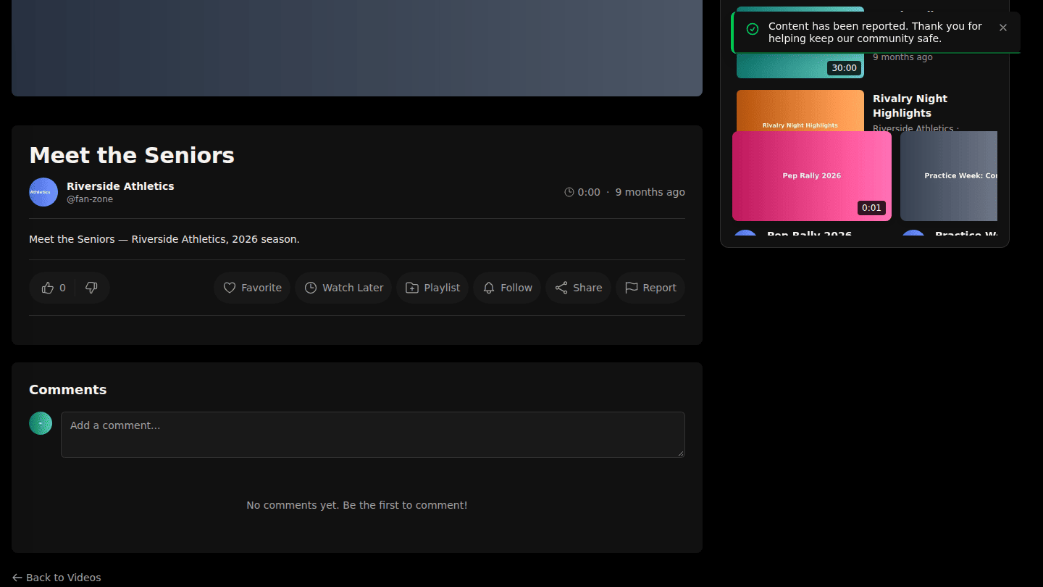
Task: Click the orange Rivalry Night Highlights thumbnail
Action: point(800,110)
